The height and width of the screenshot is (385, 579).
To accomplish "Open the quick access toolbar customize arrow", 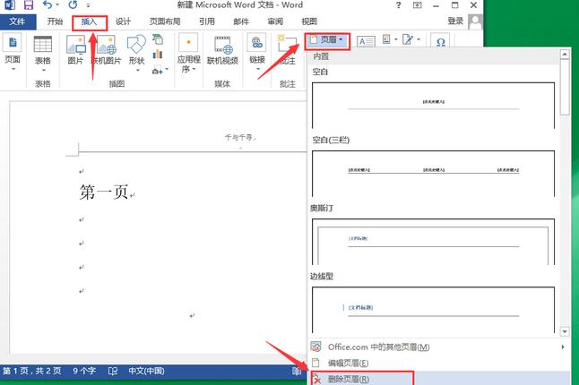I will tap(88, 5).
